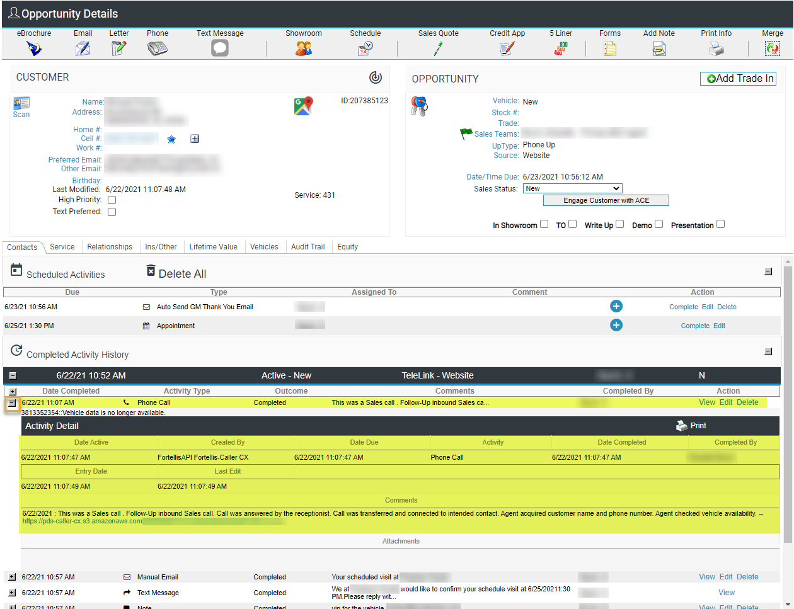The width and height of the screenshot is (794, 609).
Task: Send a Text Message from toolbar
Action: tap(220, 48)
